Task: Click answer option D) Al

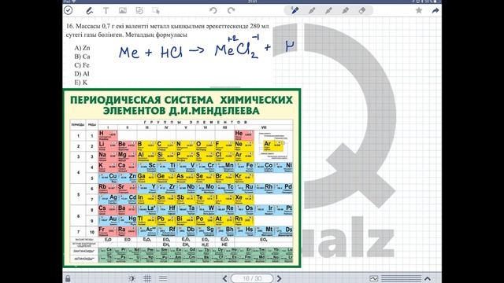Action: pos(82,74)
